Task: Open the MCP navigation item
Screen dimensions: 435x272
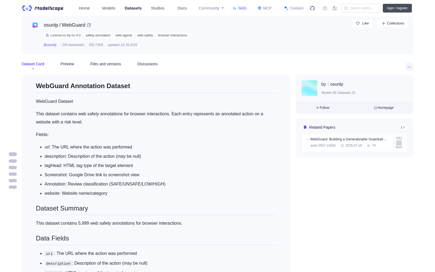Action: pyautogui.click(x=265, y=8)
